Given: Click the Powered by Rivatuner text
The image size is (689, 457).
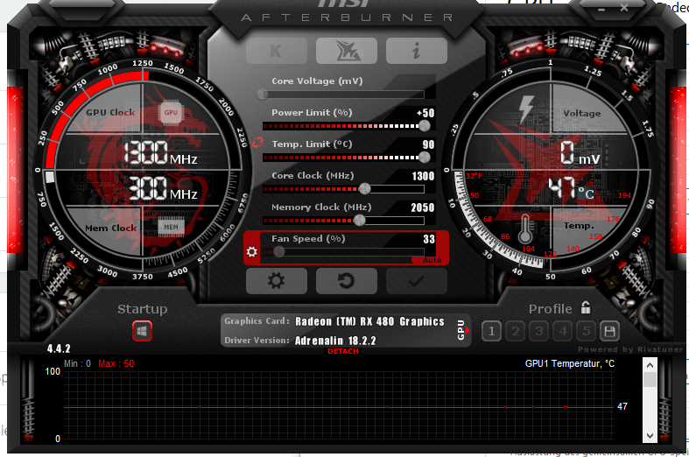Looking at the screenshot, I should (x=630, y=349).
